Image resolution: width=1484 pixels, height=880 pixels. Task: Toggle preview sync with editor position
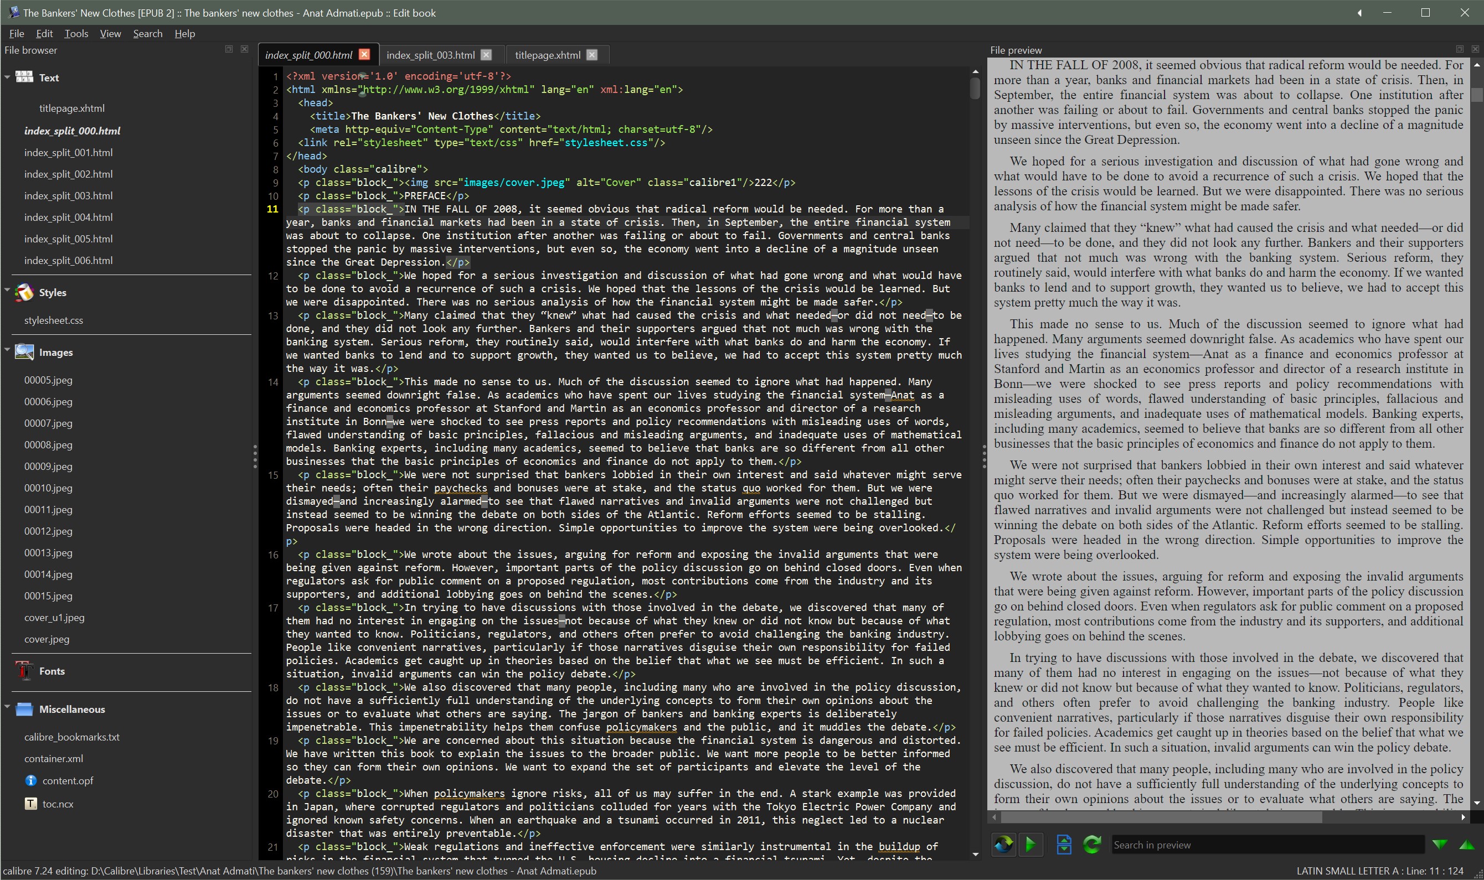coord(1003,845)
